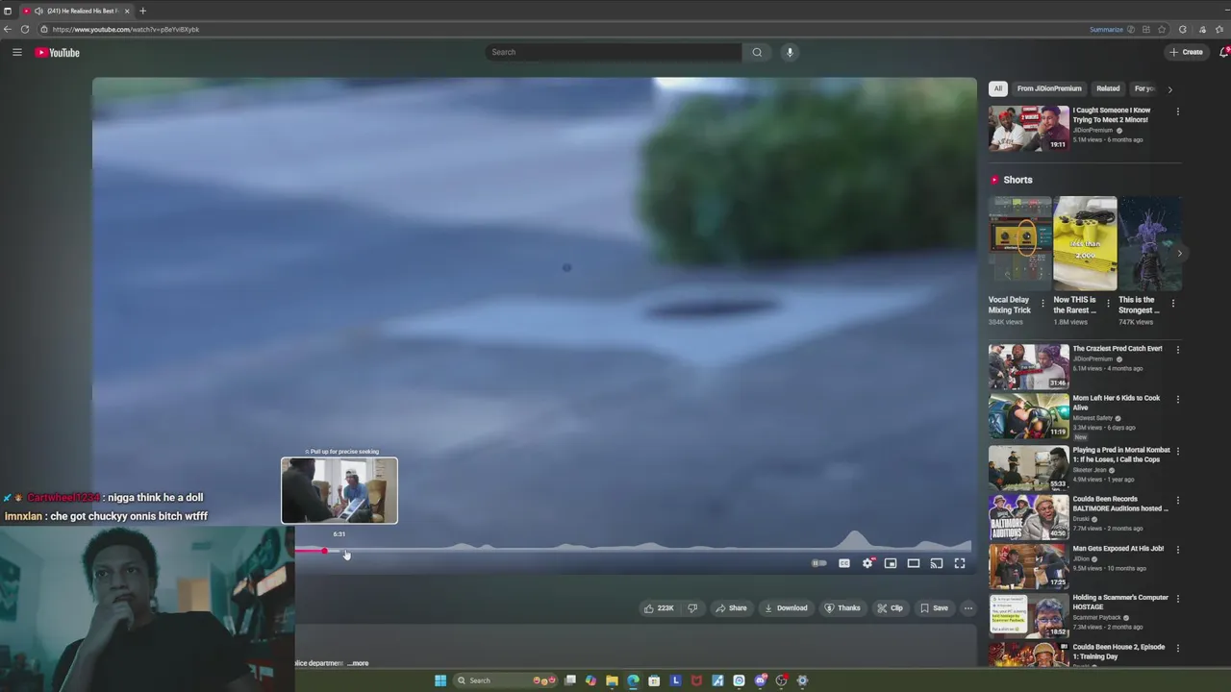Screen dimensions: 1231x692
Task: Dislike the video
Action: 692,607
